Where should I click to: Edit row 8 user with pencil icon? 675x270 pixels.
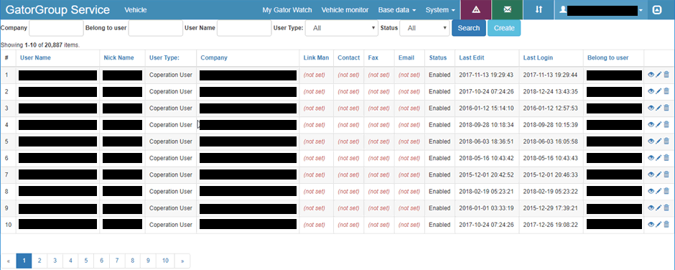(x=658, y=191)
